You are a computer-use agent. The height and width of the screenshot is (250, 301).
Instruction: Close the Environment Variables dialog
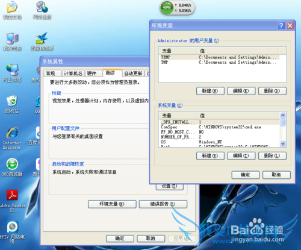[290, 25]
